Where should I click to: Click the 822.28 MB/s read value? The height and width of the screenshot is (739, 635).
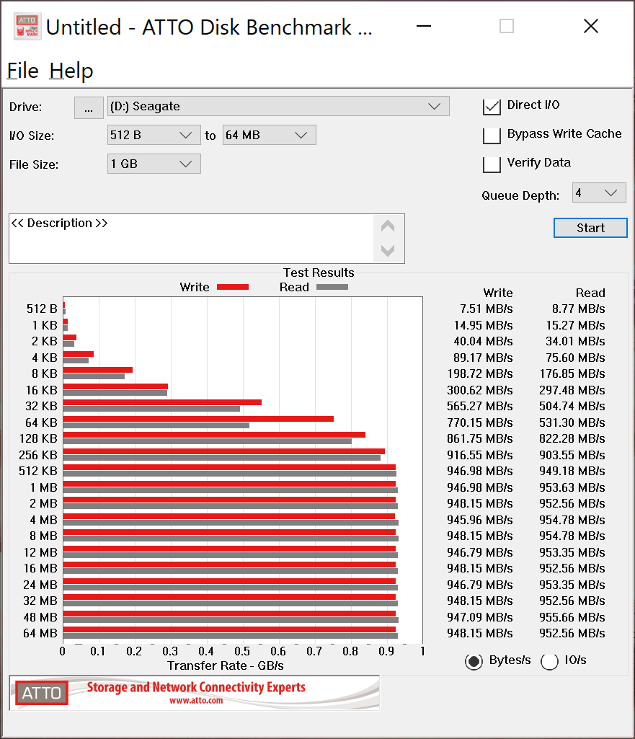pos(572,439)
